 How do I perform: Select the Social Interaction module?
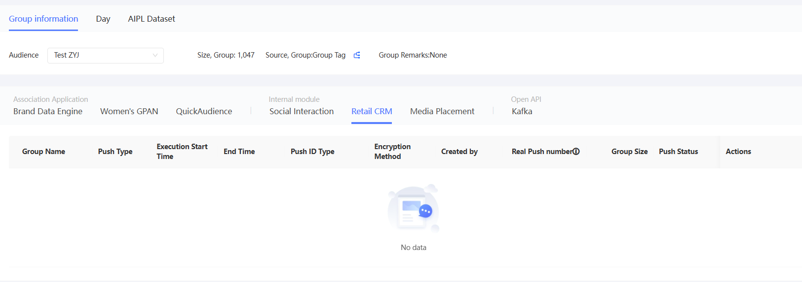302,111
